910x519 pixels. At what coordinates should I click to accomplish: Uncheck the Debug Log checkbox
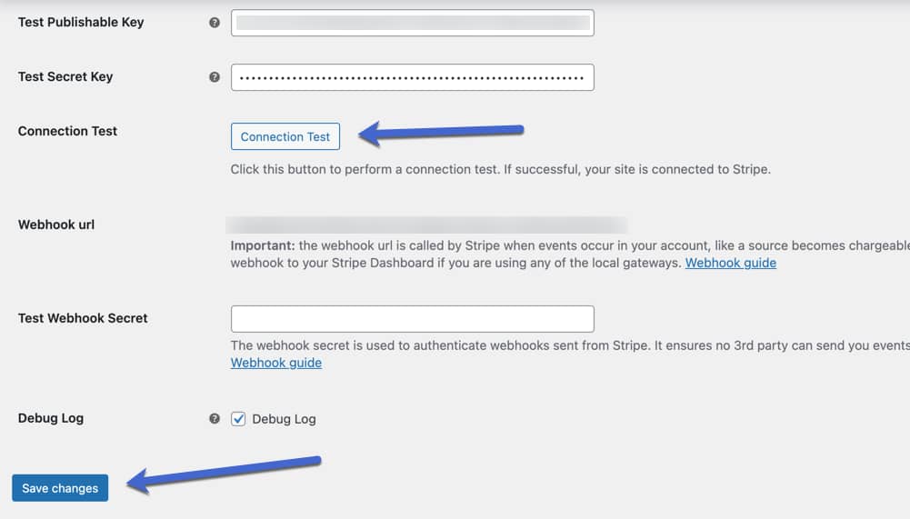[x=238, y=419]
